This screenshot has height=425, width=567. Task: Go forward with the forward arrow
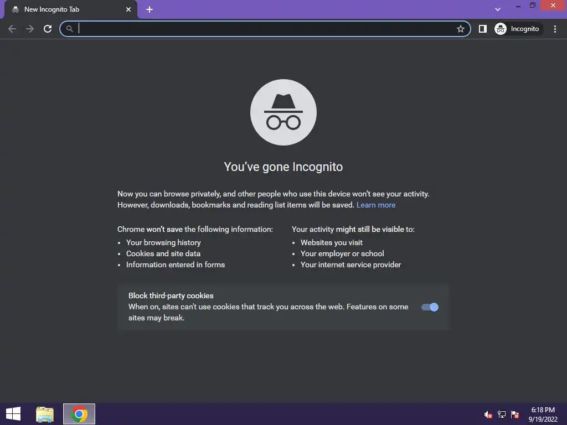[30, 29]
